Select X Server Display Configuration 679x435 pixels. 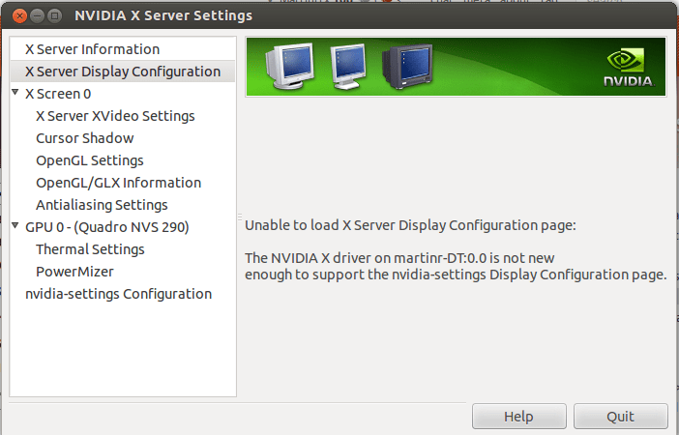pyautogui.click(x=122, y=72)
